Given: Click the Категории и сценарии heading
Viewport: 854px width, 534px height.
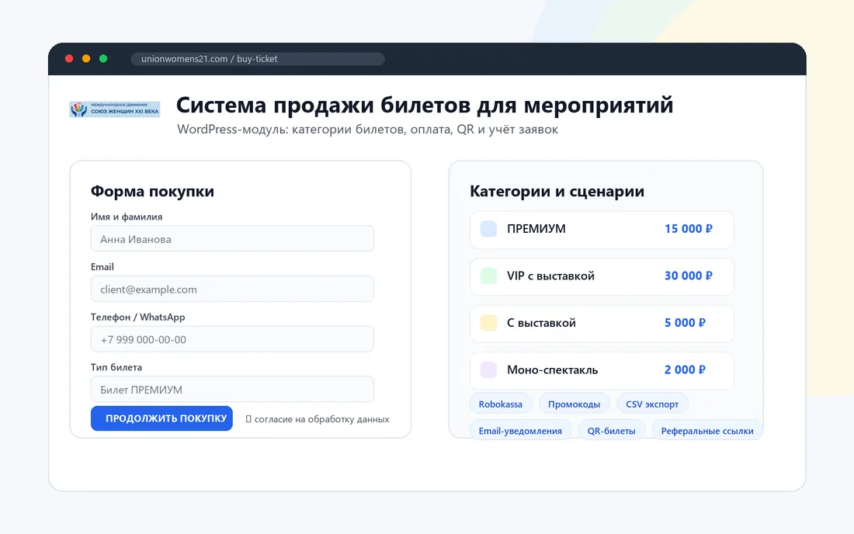Looking at the screenshot, I should (557, 191).
